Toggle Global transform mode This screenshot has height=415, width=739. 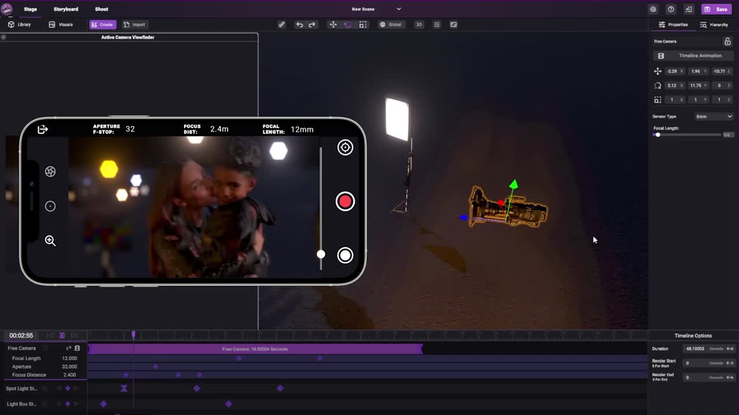391,24
